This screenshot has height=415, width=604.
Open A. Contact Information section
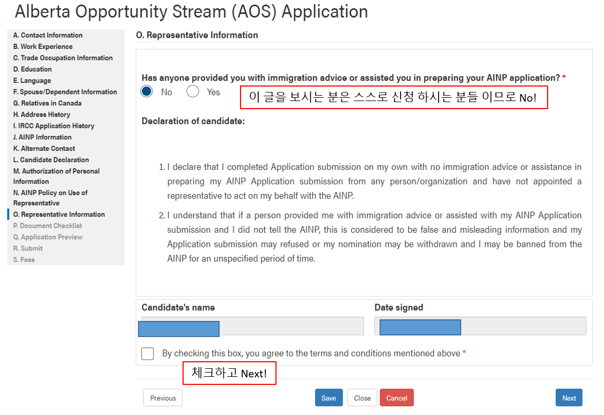(48, 35)
